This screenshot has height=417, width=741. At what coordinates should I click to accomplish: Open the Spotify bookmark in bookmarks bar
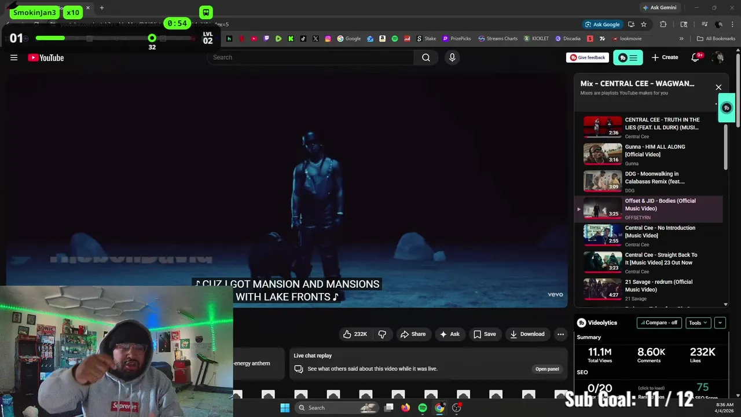pyautogui.click(x=395, y=39)
